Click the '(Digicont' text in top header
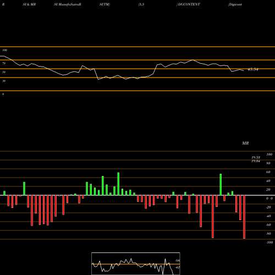Screen dimensions: 275x275 pos(235,4)
